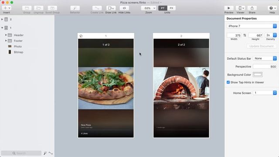Click the Share toolbar icon
The height and width of the screenshot is (157, 279).
pyautogui.click(x=252, y=8)
